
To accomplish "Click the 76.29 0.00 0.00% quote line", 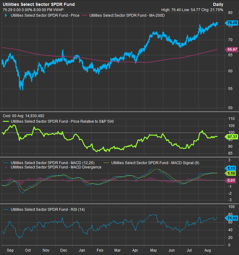I will pyautogui.click(x=33, y=10).
